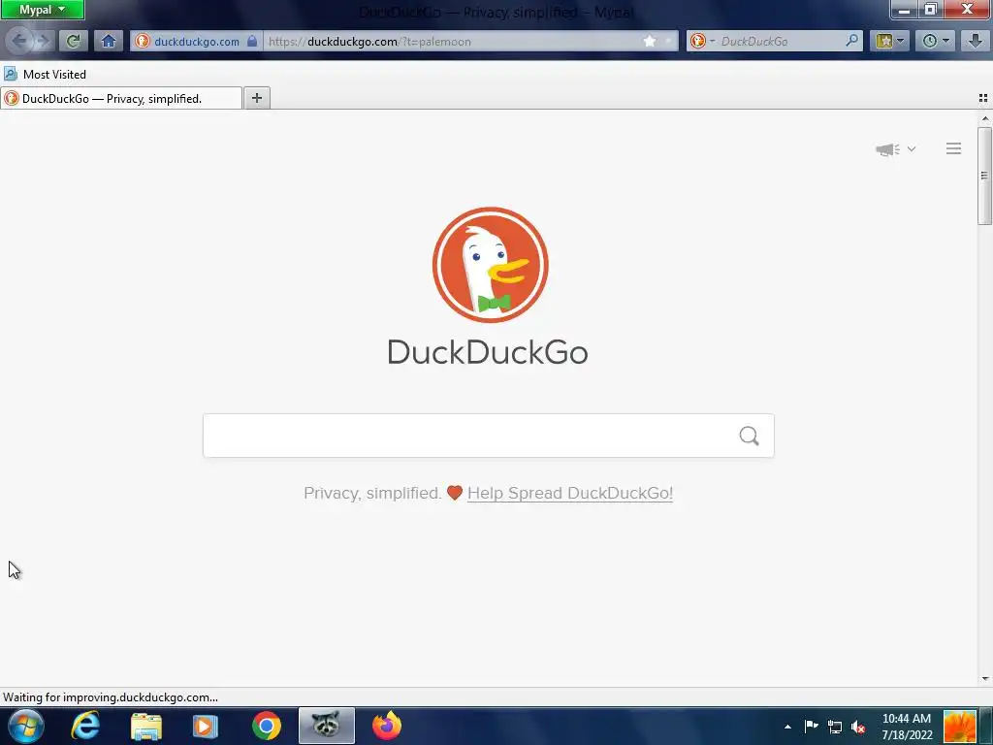Image resolution: width=993 pixels, height=745 pixels.
Task: Click the muted volume tray icon
Action: [858, 728]
